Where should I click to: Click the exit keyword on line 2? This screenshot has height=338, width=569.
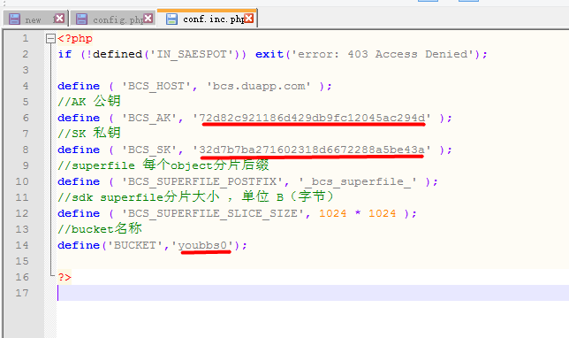click(269, 54)
